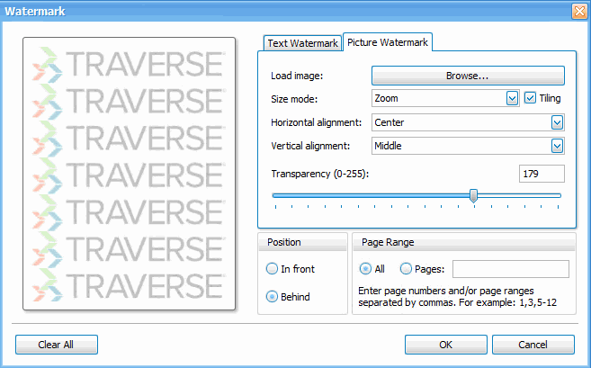The width and height of the screenshot is (591, 368).
Task: Expand the Horizontal alignment dropdown
Action: pos(557,121)
